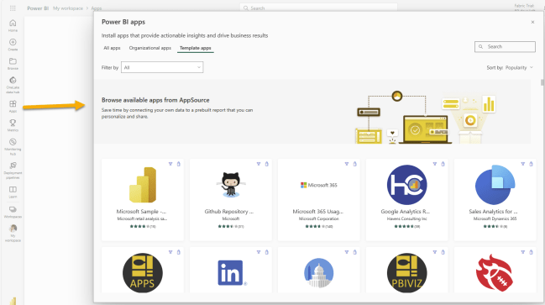Go to Home in left sidebar

[13, 25]
